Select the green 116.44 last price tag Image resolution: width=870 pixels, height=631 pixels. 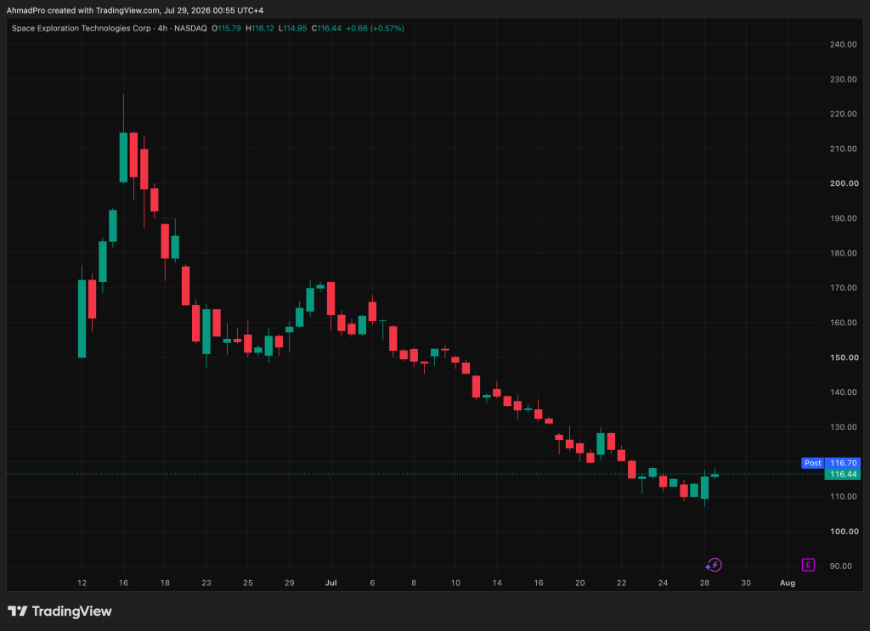click(x=843, y=474)
